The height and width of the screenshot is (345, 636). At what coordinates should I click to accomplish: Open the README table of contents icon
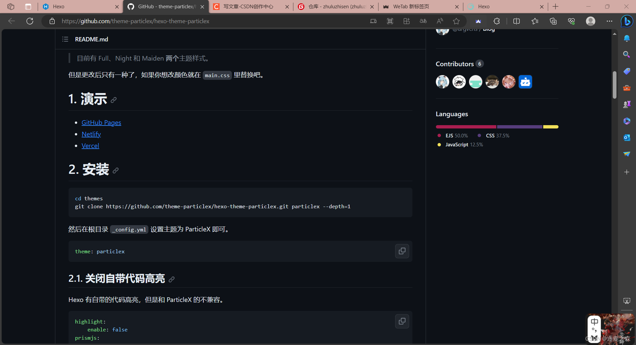pos(65,39)
